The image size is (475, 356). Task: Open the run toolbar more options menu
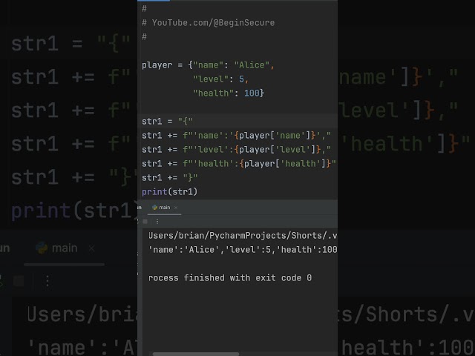pyautogui.click(x=157, y=222)
